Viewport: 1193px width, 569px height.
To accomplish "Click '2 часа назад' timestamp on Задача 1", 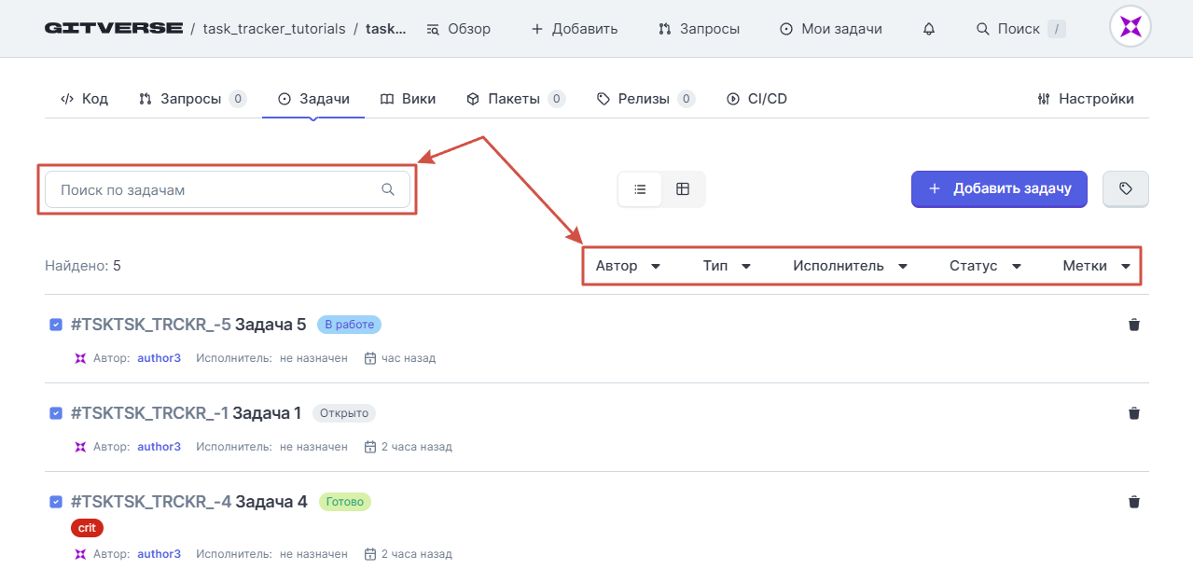I will pos(417,447).
